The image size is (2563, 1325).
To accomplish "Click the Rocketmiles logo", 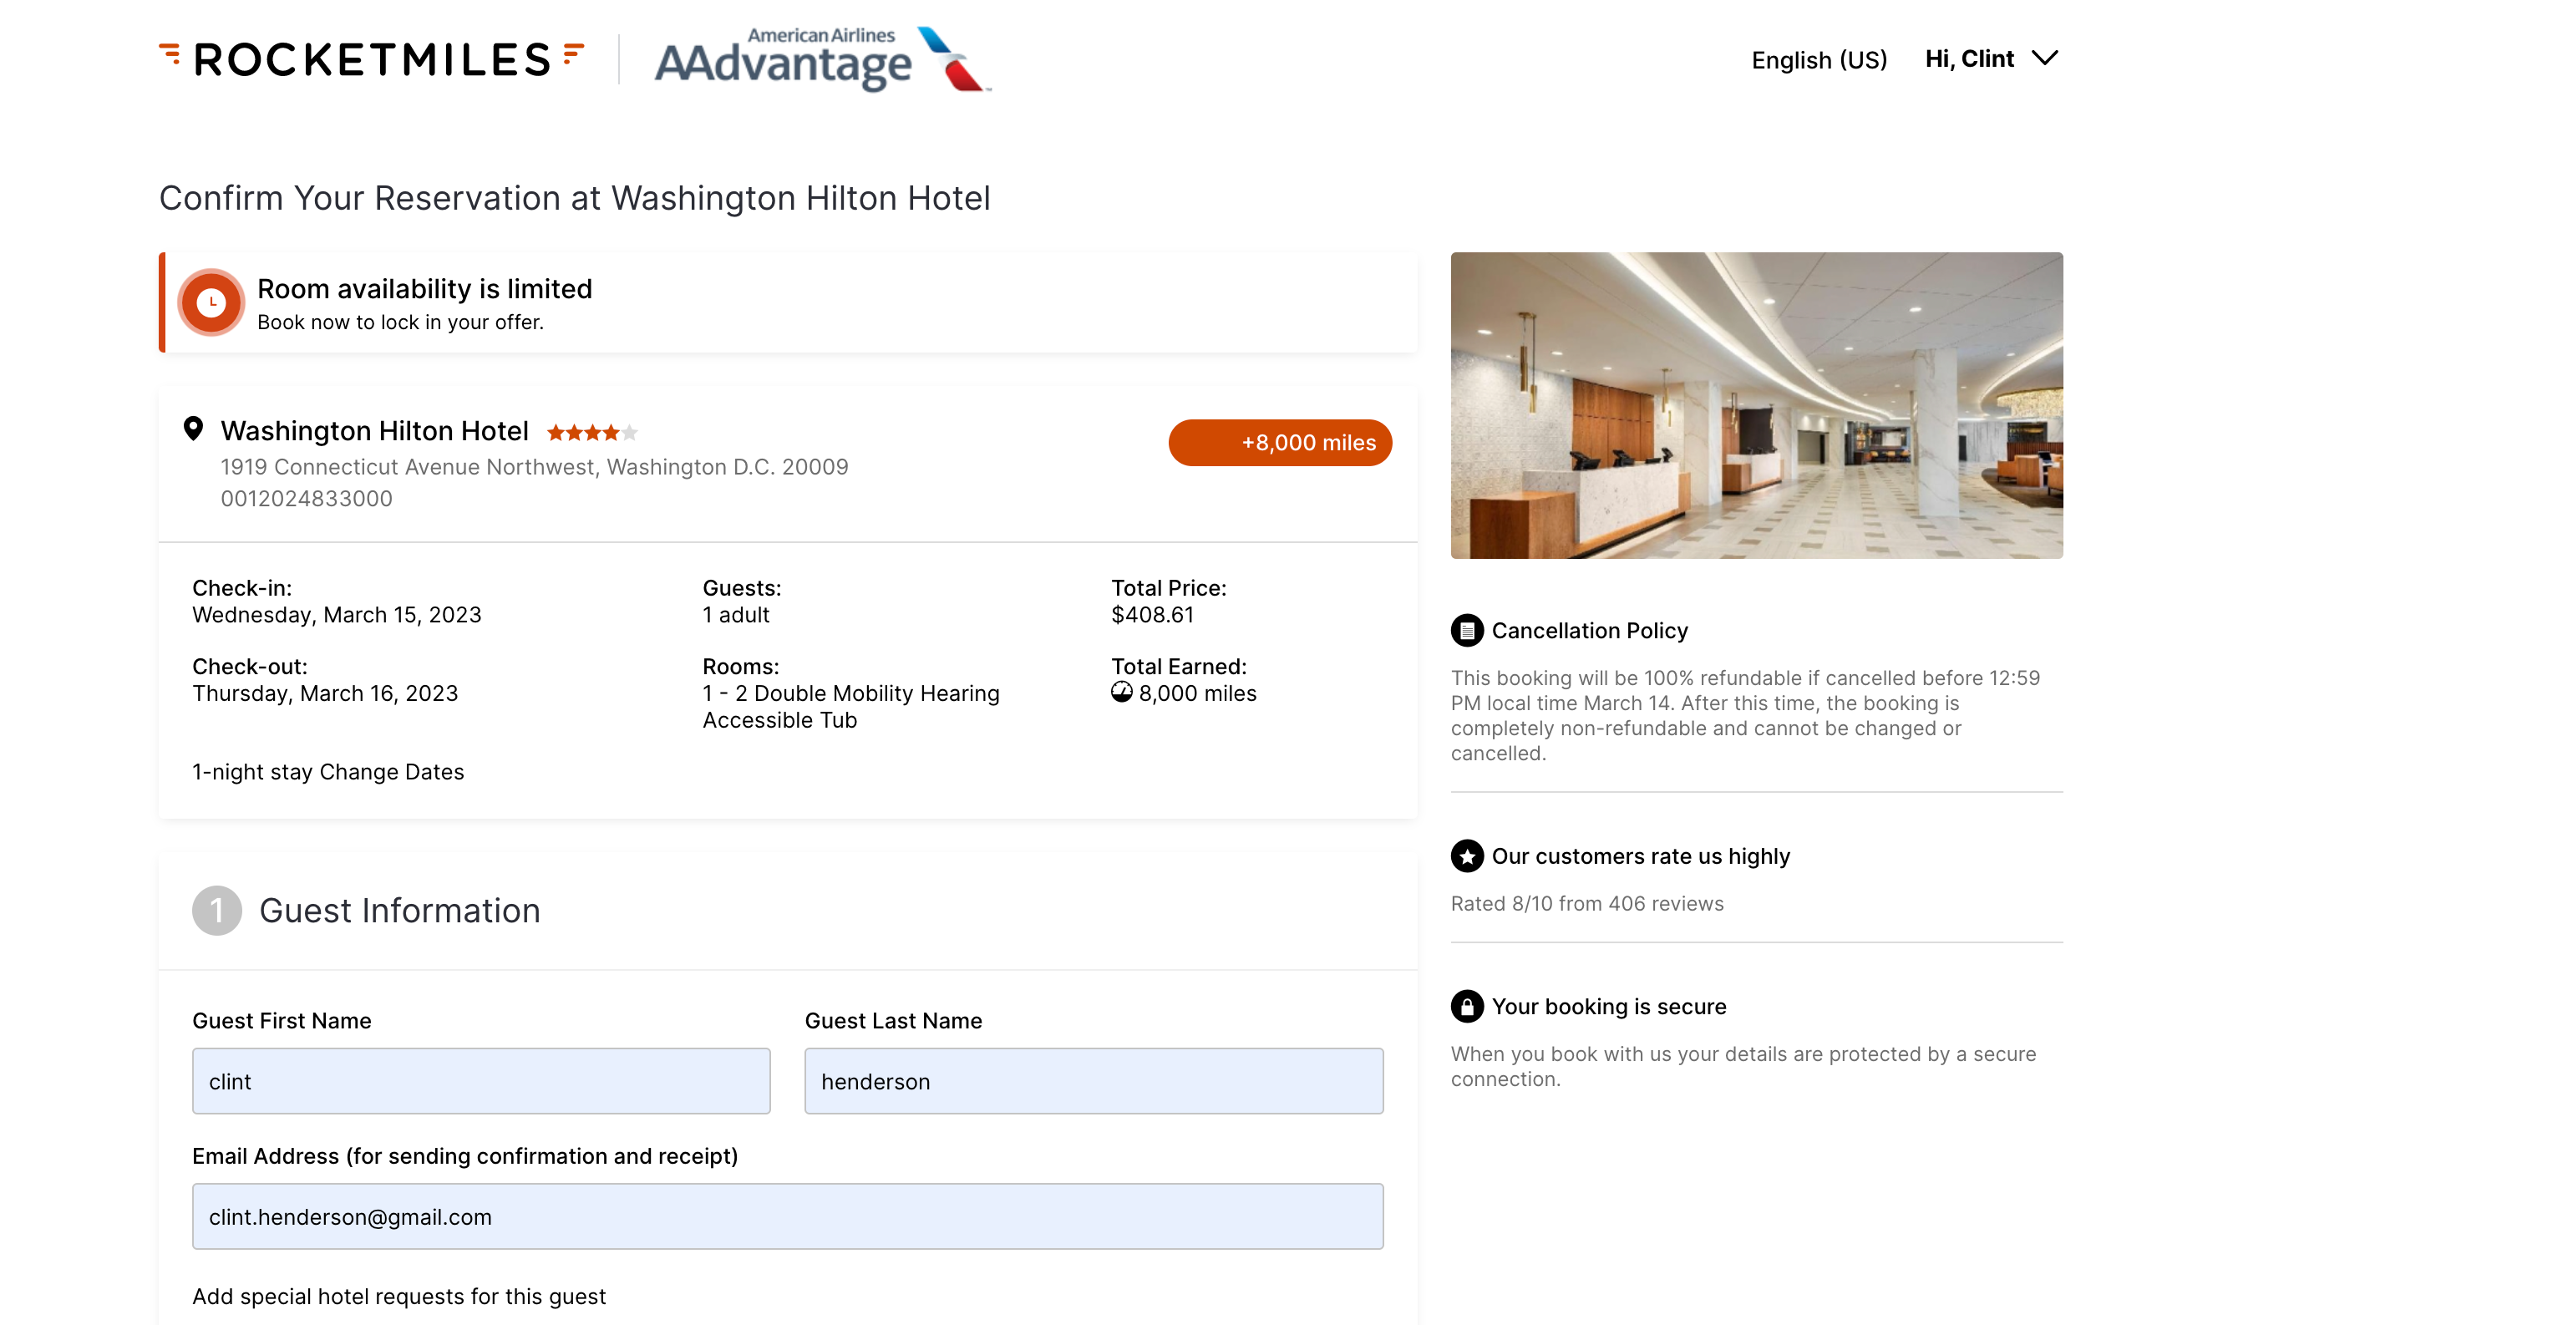I will click(x=371, y=59).
